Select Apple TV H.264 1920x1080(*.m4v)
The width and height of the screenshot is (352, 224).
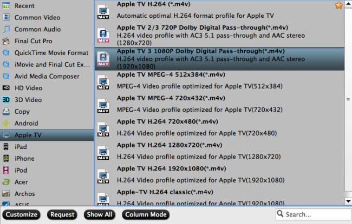point(171,168)
